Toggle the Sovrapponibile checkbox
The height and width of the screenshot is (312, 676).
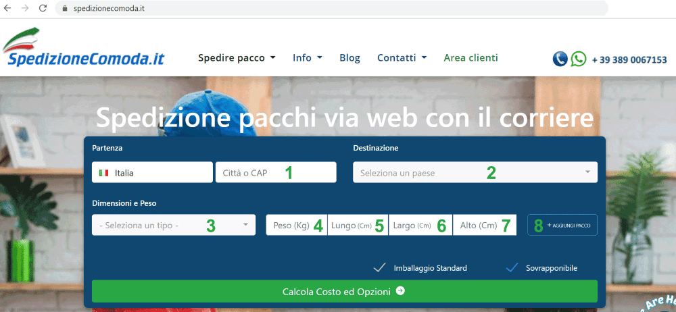tap(512, 268)
